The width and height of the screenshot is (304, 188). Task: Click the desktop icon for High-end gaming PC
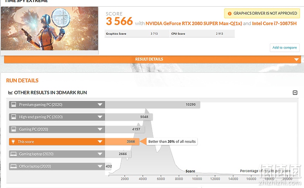pyautogui.click(x=13, y=117)
